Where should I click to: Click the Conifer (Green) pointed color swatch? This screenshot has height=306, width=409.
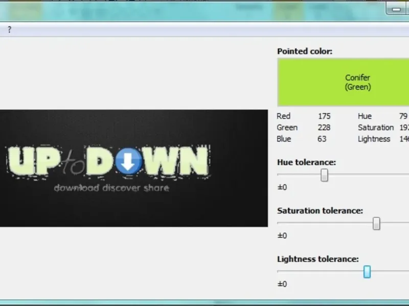(x=343, y=82)
